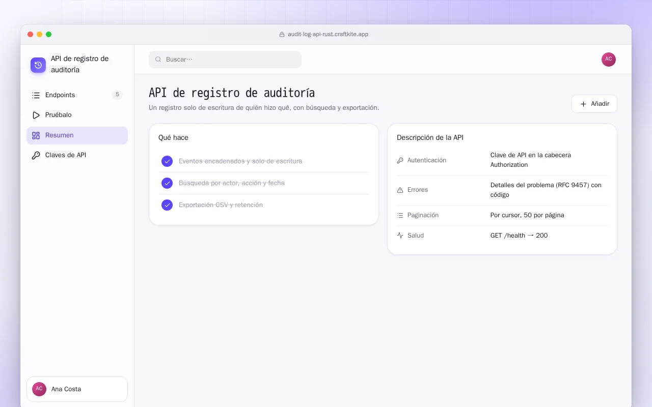Click the Pruébalo play icon
The height and width of the screenshot is (407, 652).
click(x=36, y=115)
